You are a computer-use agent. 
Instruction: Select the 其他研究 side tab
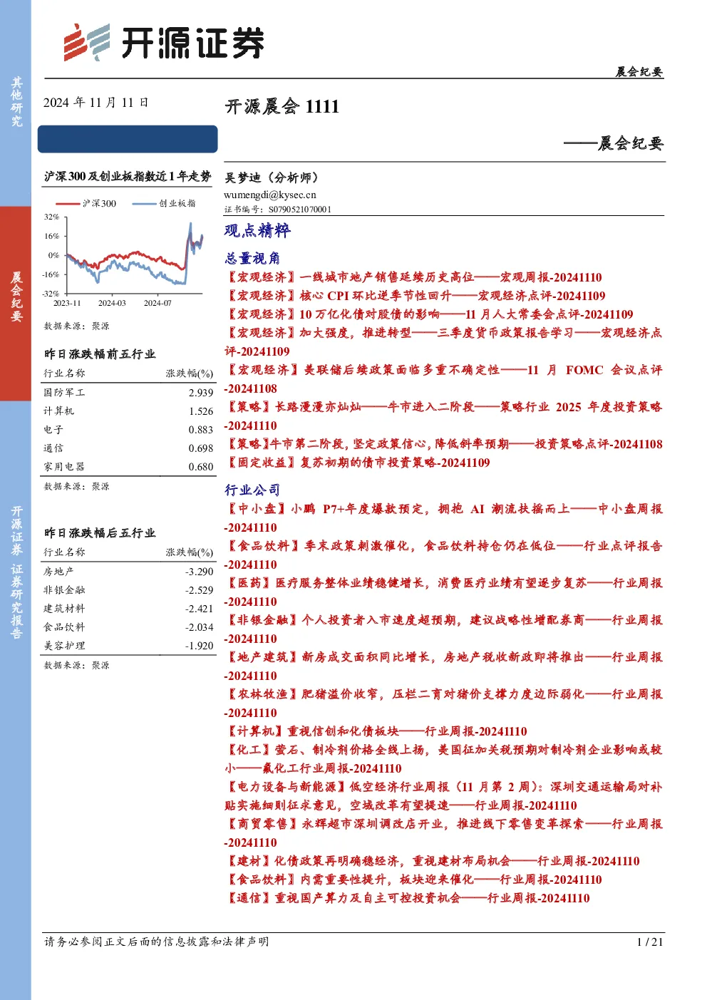pyautogui.click(x=16, y=103)
